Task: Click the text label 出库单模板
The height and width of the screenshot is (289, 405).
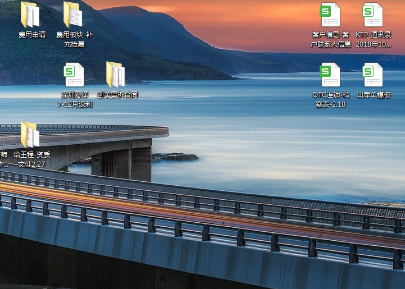Action: point(374,95)
